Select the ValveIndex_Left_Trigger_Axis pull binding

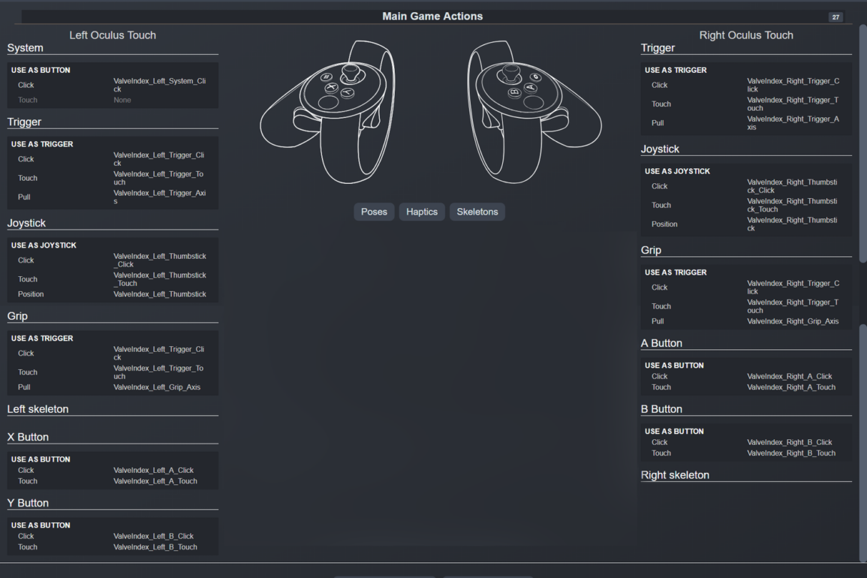pos(159,197)
